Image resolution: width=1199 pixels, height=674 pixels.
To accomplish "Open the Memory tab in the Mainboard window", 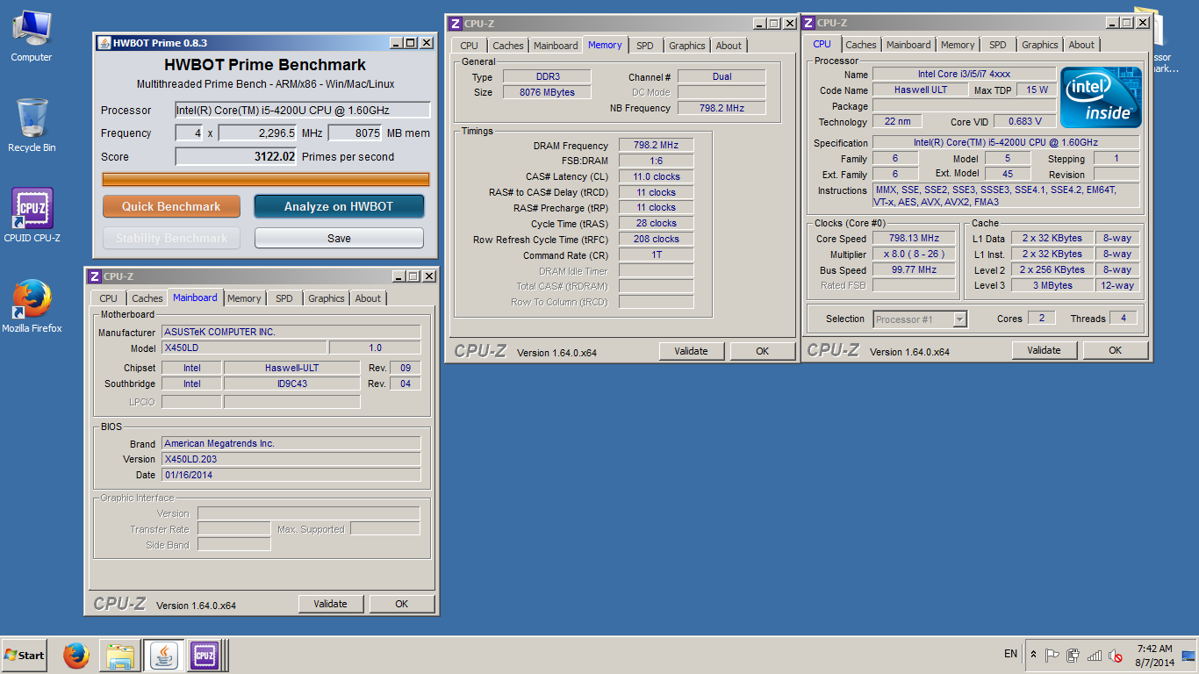I will tap(244, 298).
